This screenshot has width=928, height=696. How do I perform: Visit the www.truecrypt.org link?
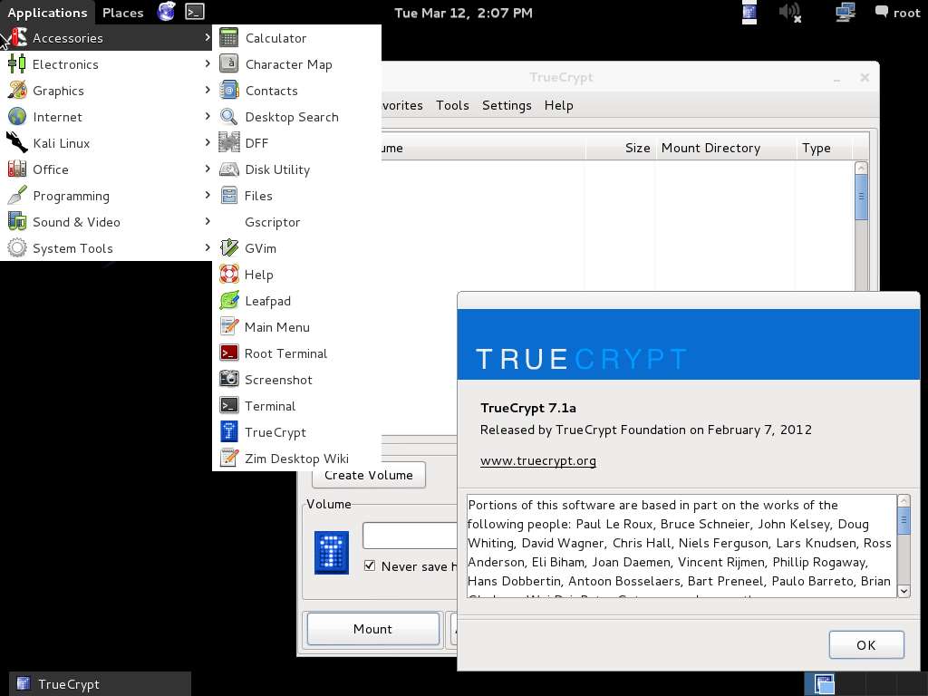(x=538, y=460)
